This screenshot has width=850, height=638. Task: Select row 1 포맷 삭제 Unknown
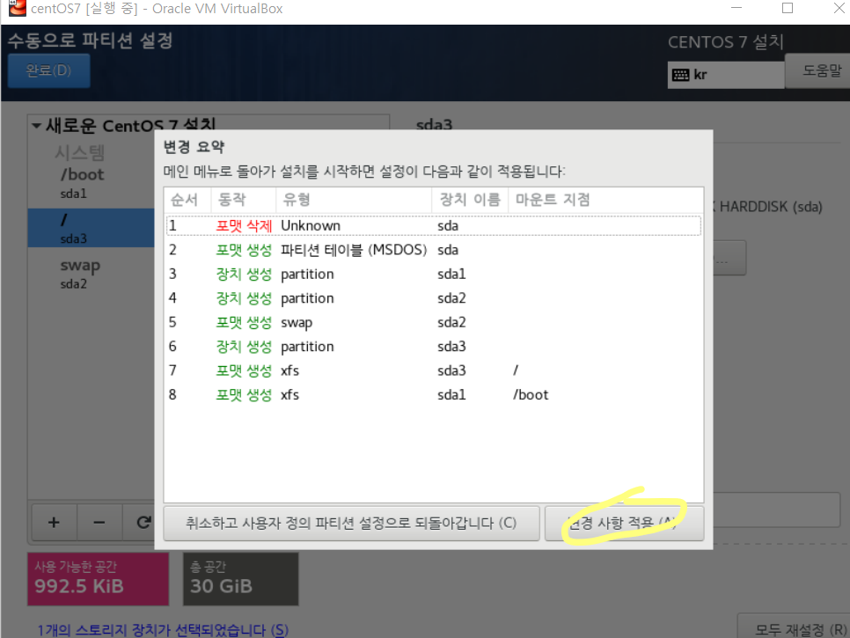point(434,225)
